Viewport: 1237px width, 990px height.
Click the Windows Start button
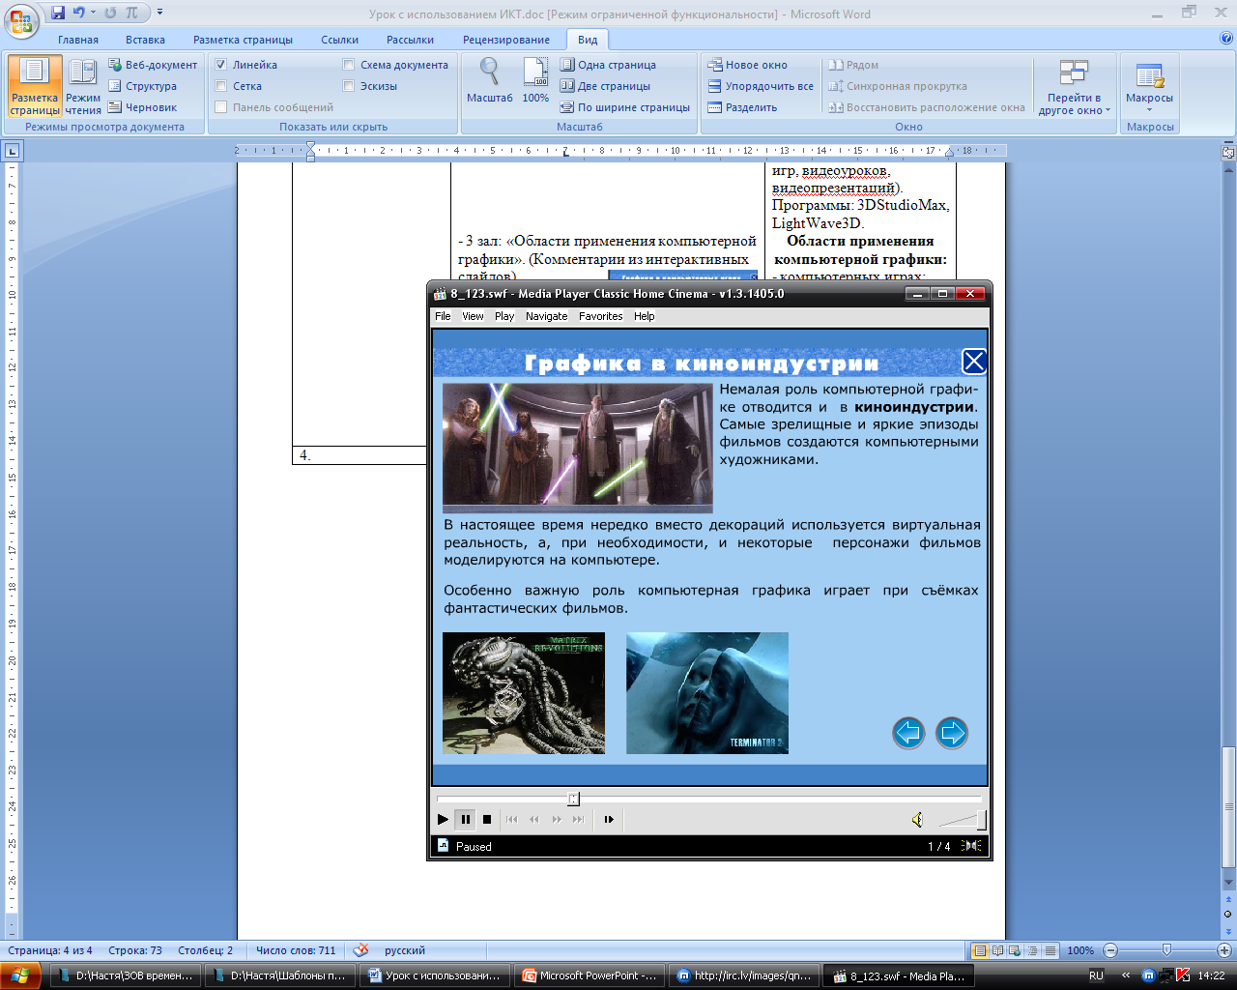[x=20, y=975]
